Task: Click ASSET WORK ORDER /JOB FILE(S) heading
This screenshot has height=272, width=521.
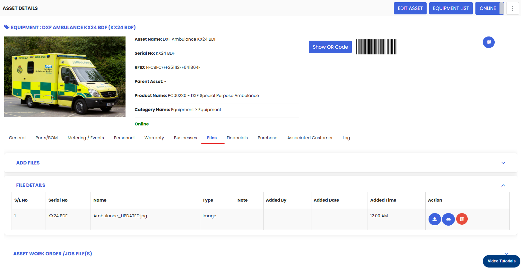Action: [x=53, y=253]
